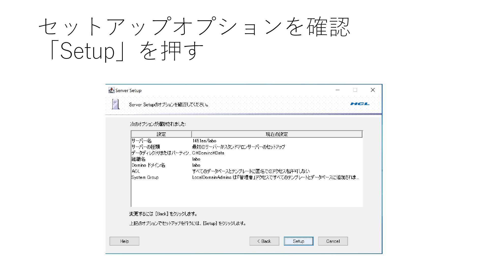488x274 pixels.
Task: Select the System Group row
Action: coord(145,177)
